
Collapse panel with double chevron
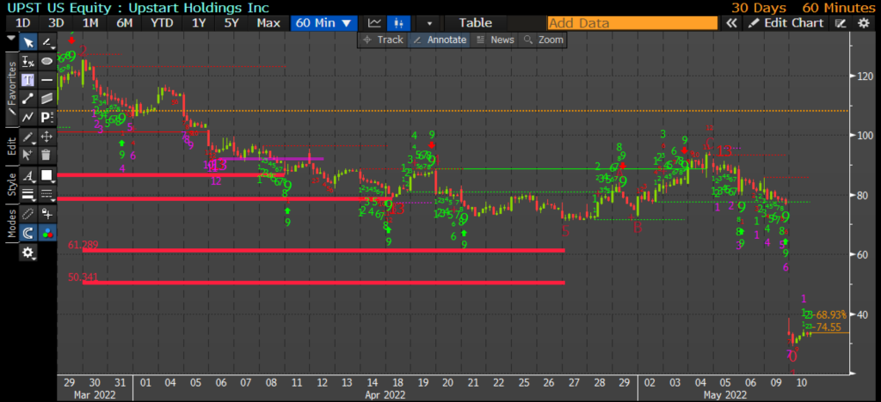731,23
